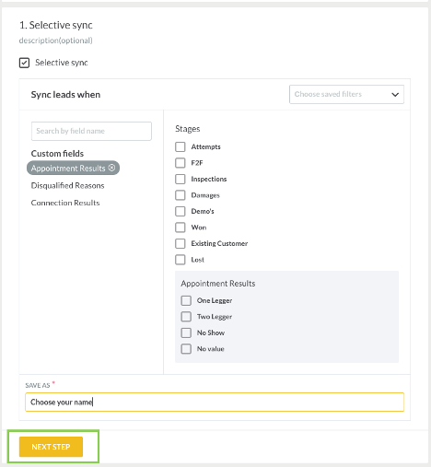Check the Existing Customer checkbox
Screen dimensions: 431x467
point(181,243)
